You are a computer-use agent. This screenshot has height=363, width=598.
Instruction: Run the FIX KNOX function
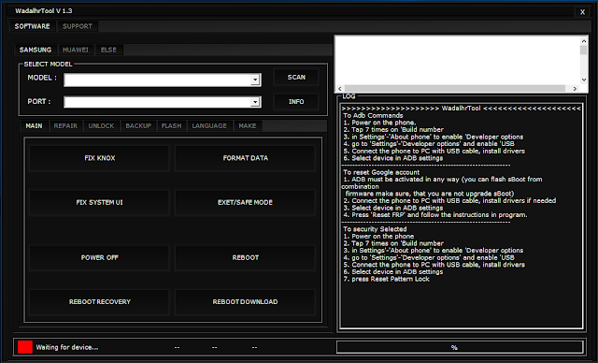click(99, 158)
